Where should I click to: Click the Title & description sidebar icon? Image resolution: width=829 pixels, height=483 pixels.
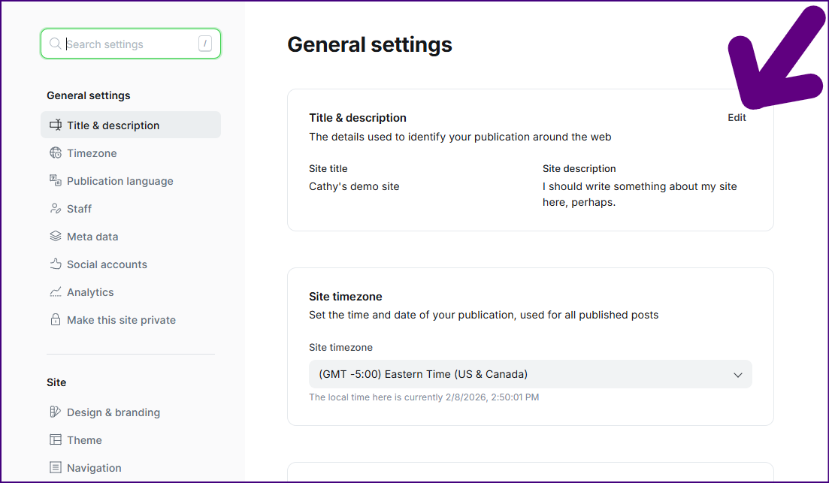56,125
